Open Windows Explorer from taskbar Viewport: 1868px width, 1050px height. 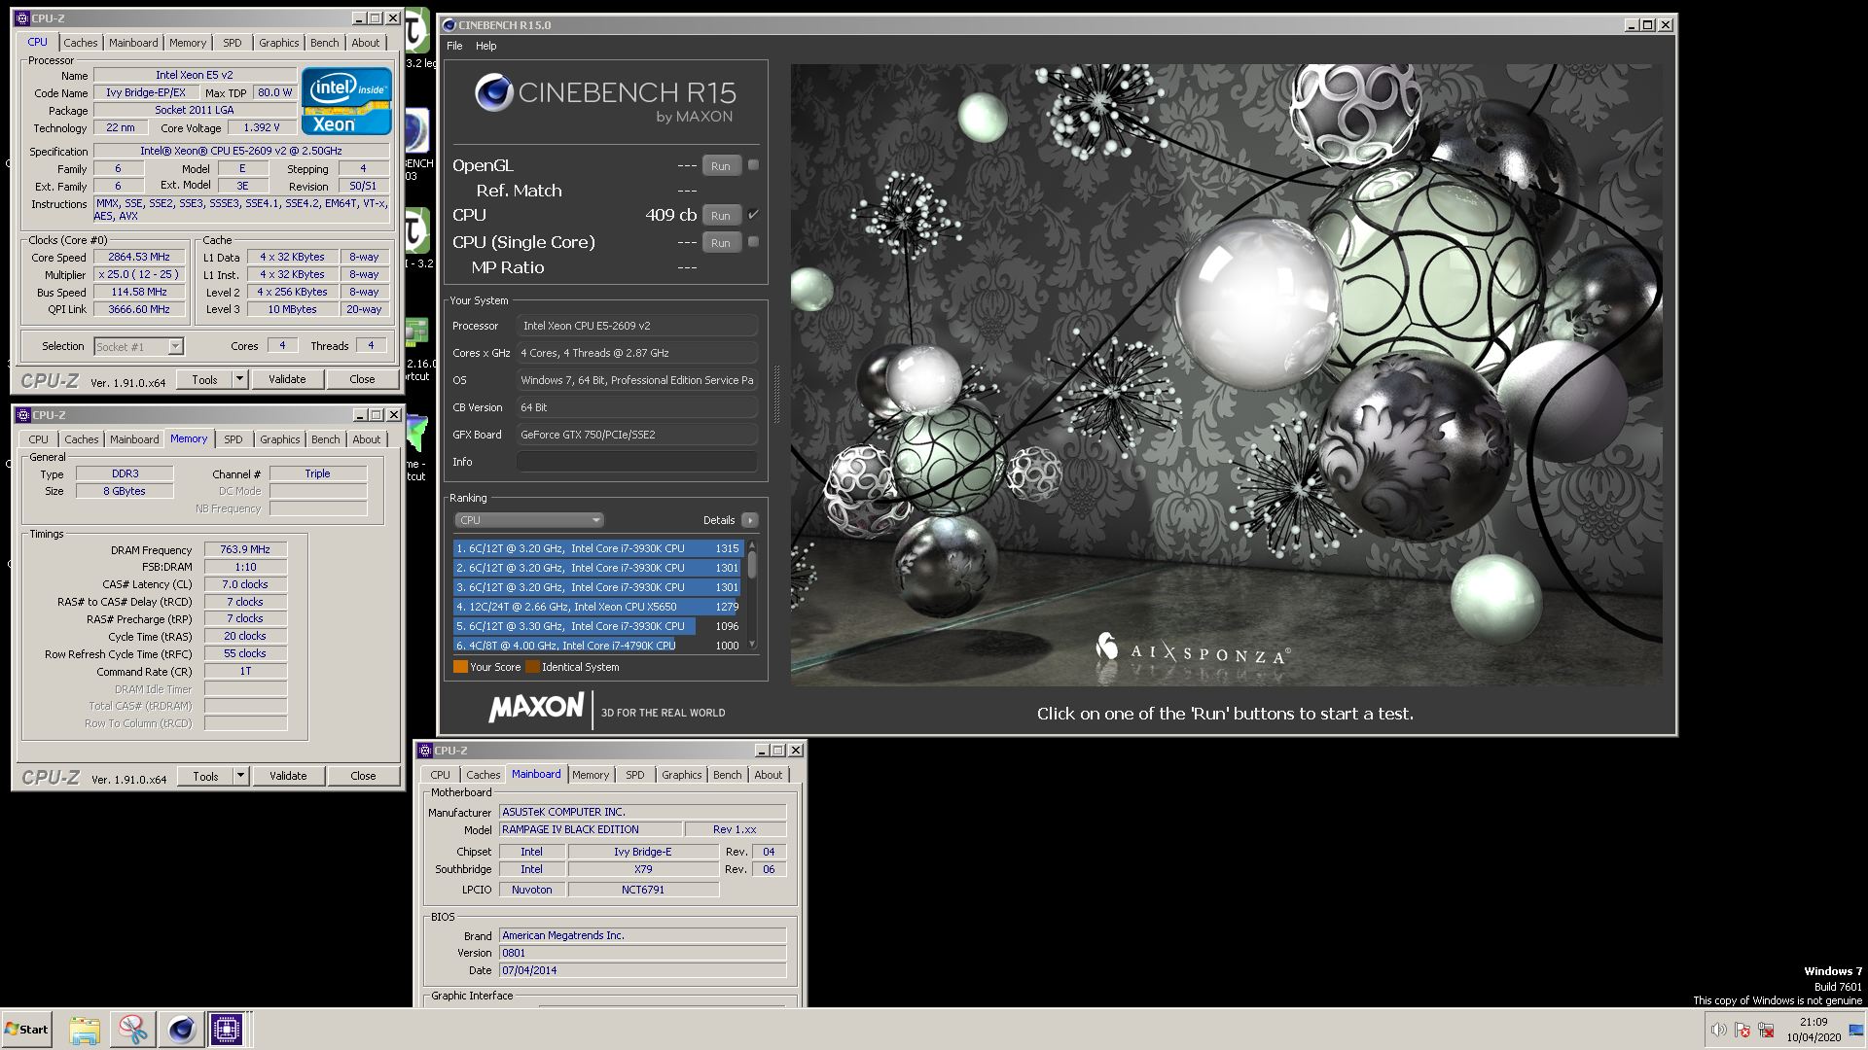pos(85,1030)
